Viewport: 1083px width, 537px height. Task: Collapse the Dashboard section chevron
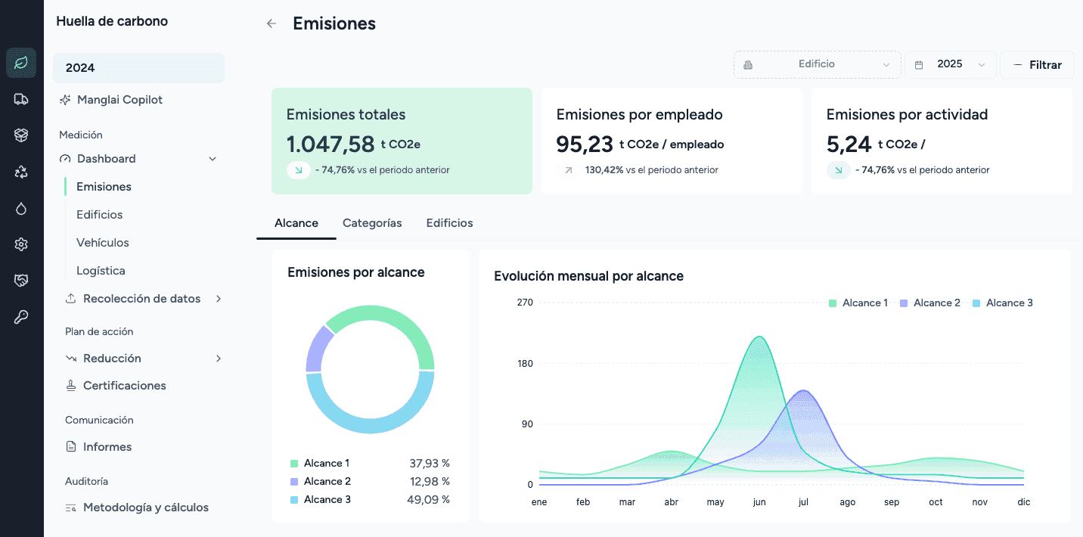213,159
